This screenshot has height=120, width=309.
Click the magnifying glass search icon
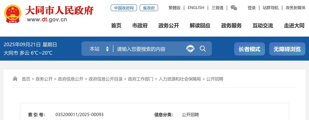point(203,49)
